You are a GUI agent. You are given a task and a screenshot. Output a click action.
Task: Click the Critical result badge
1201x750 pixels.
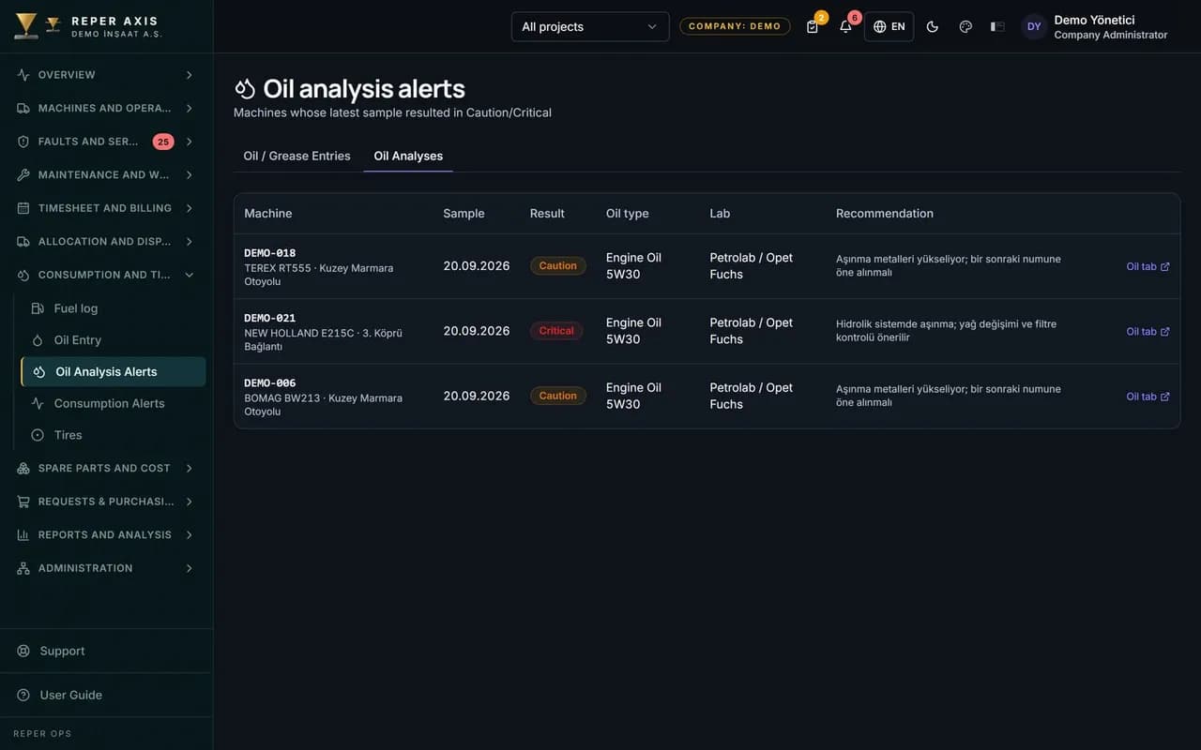click(556, 331)
